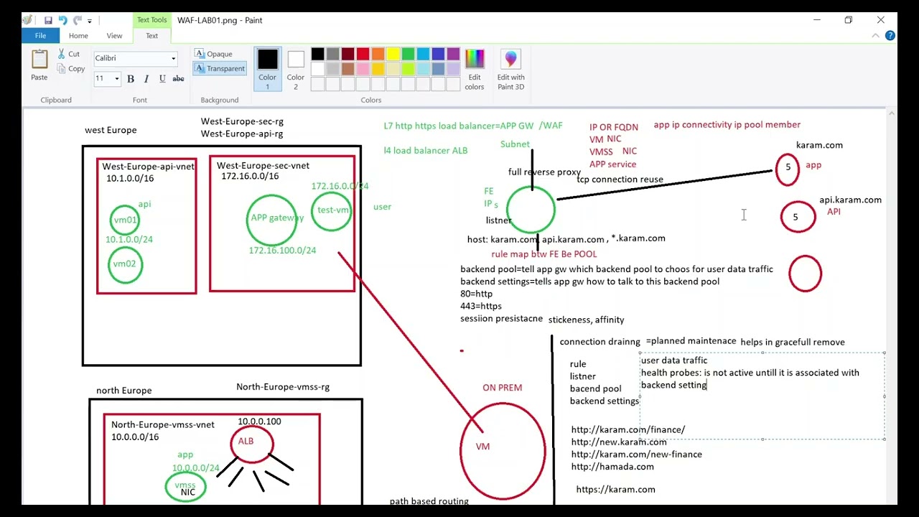
Task: Pick the dark red palette color
Action: (347, 55)
